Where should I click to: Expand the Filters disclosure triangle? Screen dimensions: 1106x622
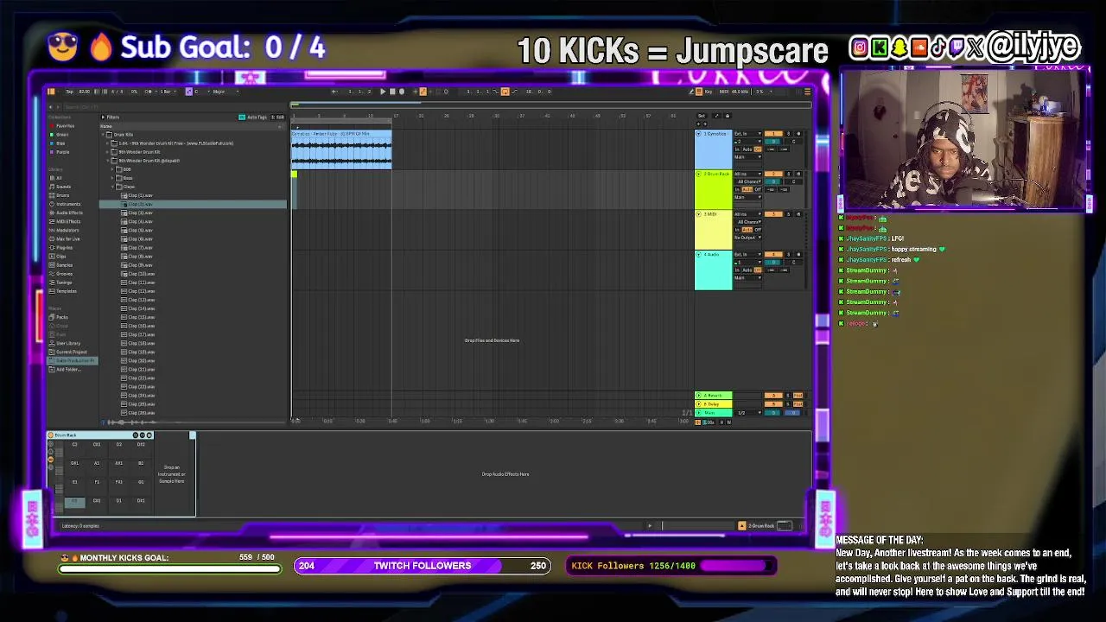tap(103, 117)
